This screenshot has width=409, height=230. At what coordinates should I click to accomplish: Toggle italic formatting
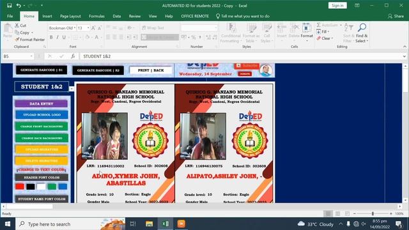click(x=58, y=37)
